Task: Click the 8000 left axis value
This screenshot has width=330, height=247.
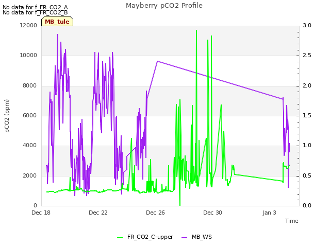Action: tap(30, 86)
